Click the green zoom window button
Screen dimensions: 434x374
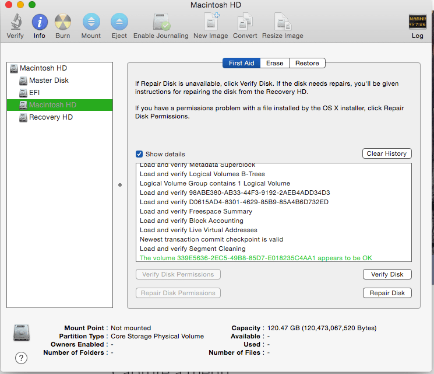tap(32, 5)
